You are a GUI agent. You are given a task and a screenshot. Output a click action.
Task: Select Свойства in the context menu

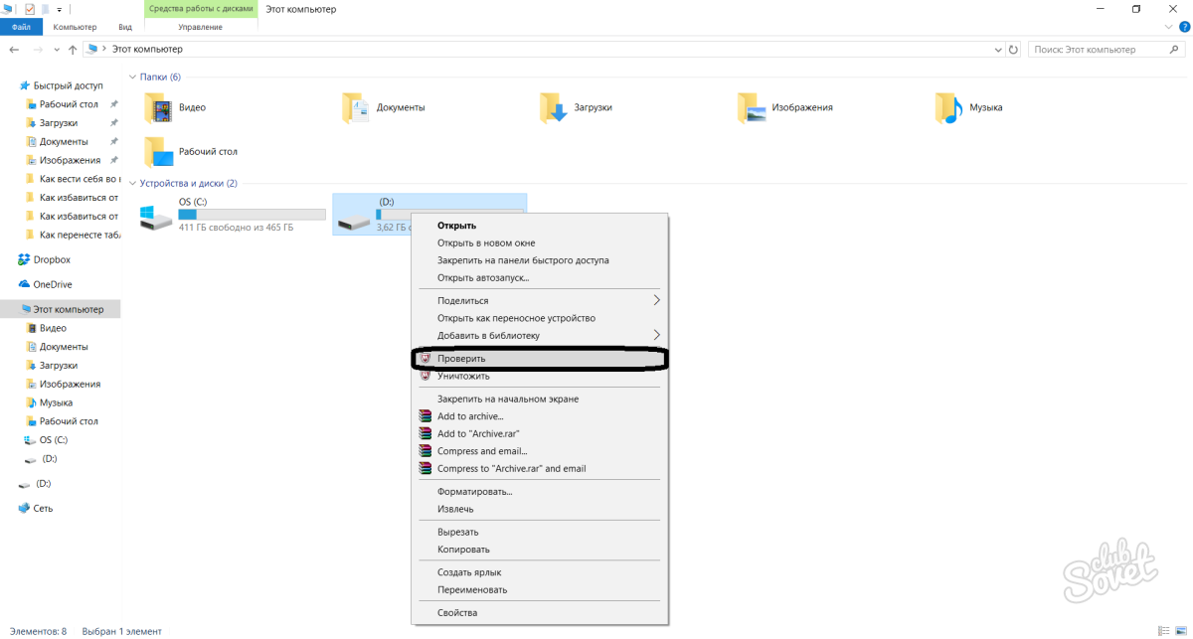(x=457, y=612)
